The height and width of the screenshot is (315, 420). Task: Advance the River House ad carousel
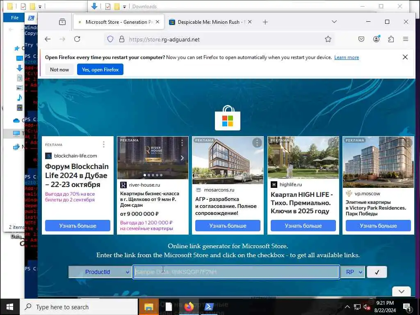182,158
